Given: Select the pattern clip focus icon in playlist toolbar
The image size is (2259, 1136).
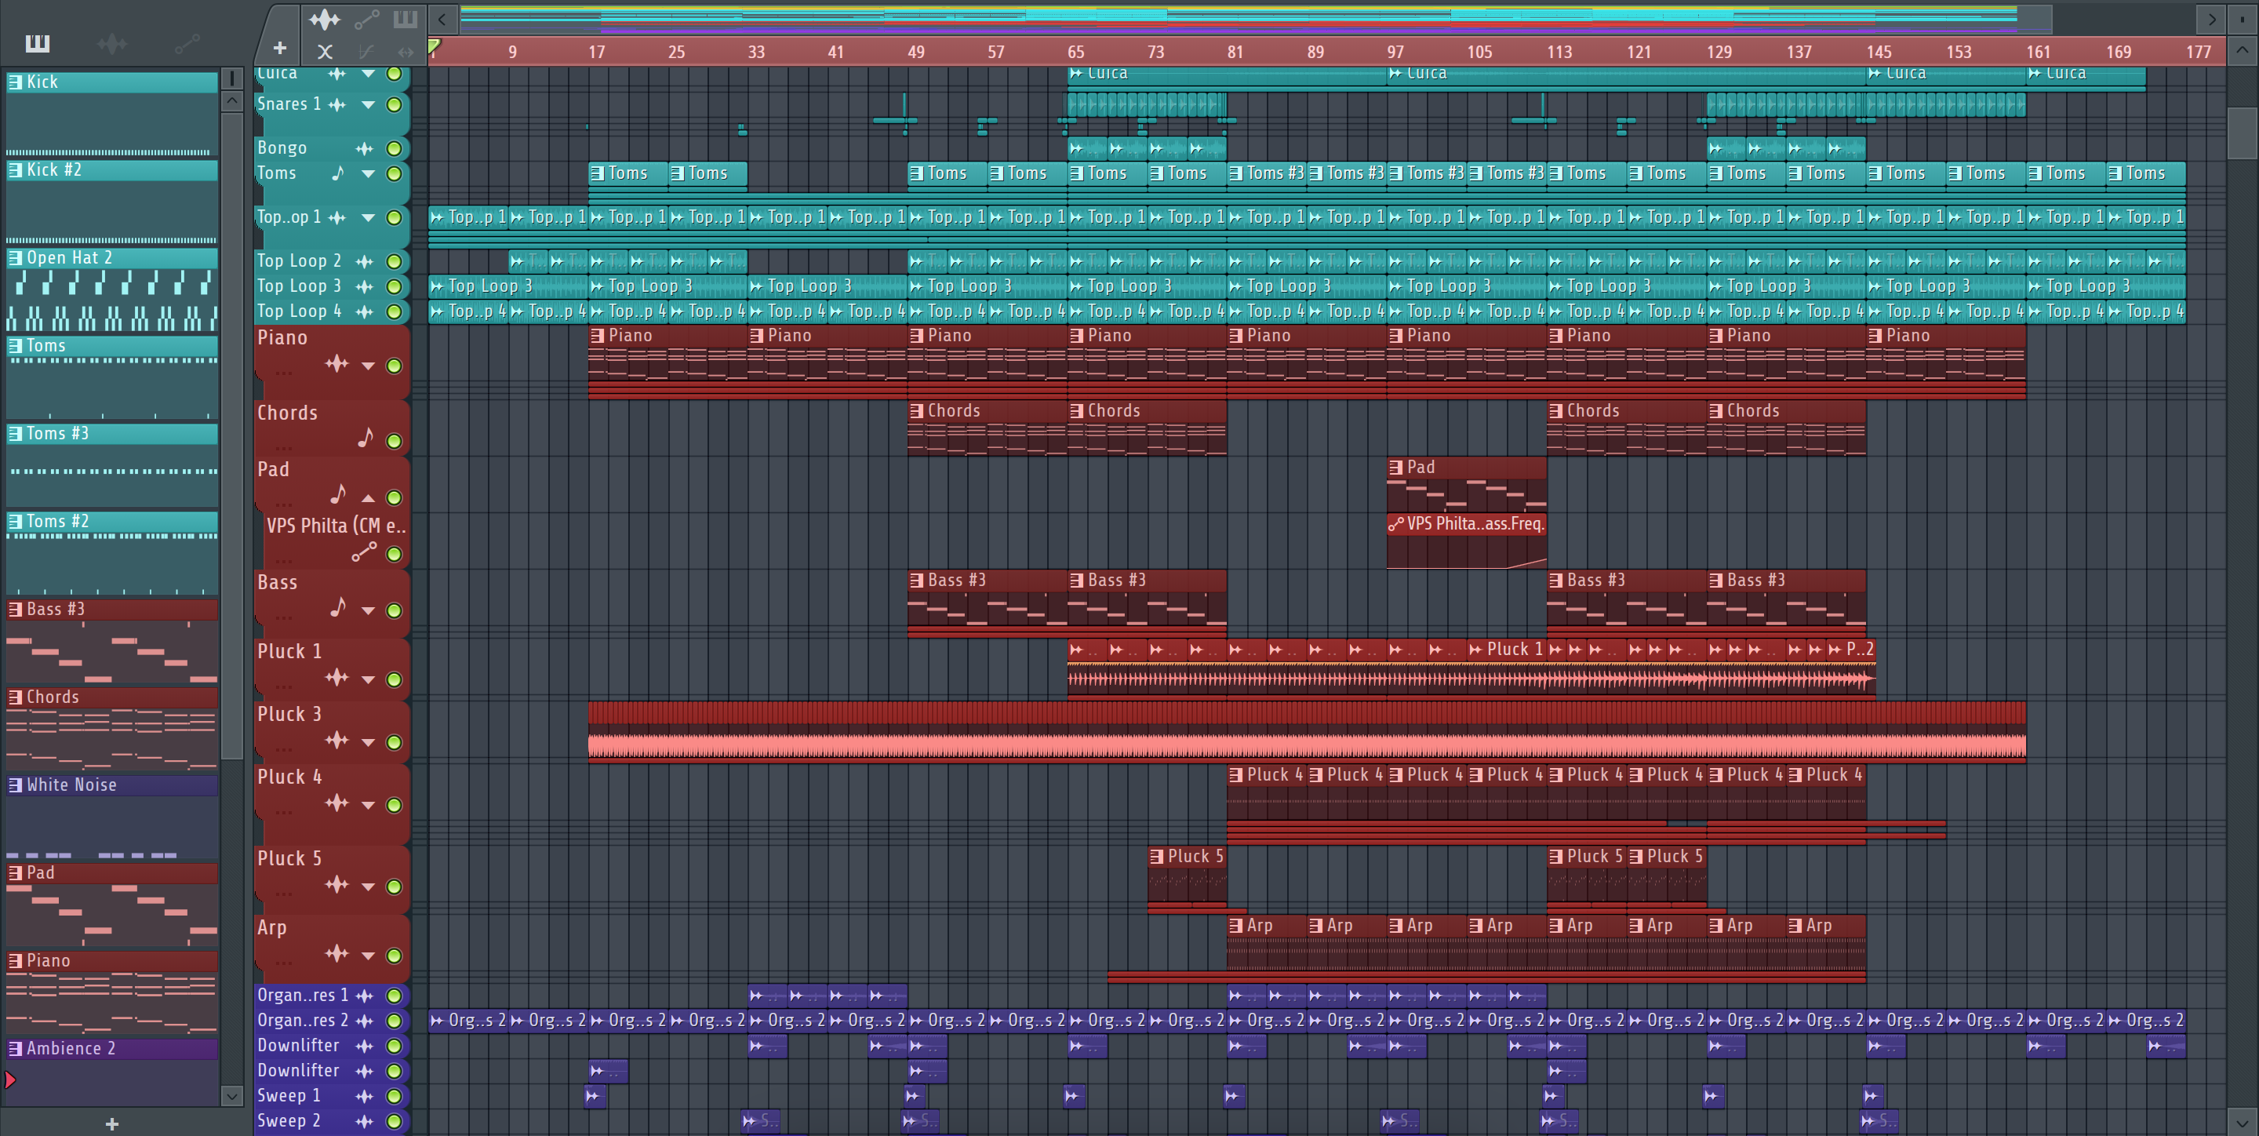Looking at the screenshot, I should (406, 18).
